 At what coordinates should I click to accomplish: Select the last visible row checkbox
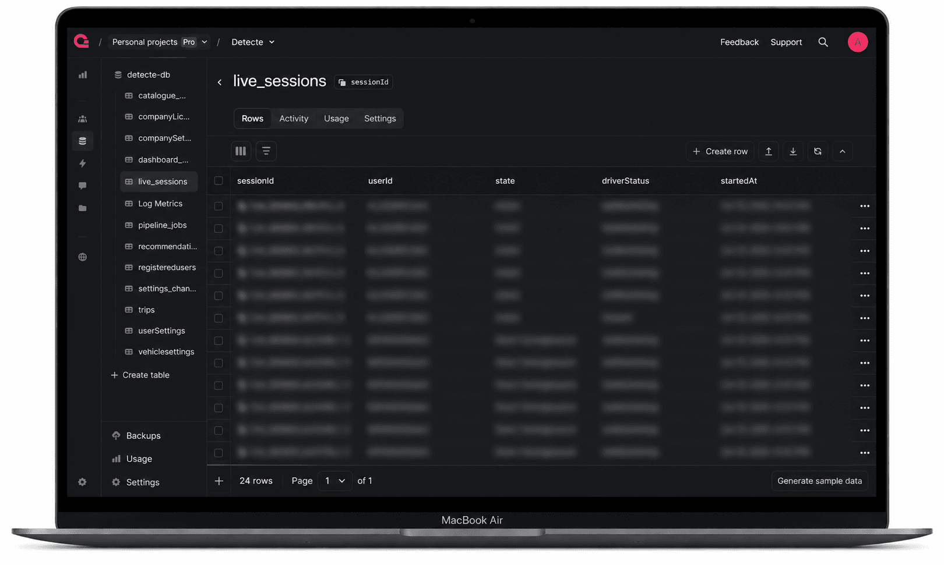tap(219, 453)
